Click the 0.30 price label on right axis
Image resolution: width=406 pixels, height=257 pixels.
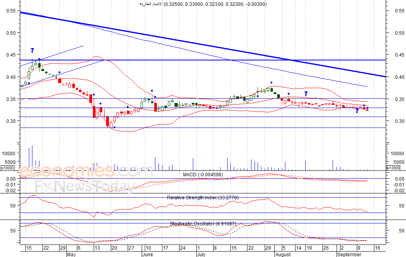pyautogui.click(x=400, y=121)
